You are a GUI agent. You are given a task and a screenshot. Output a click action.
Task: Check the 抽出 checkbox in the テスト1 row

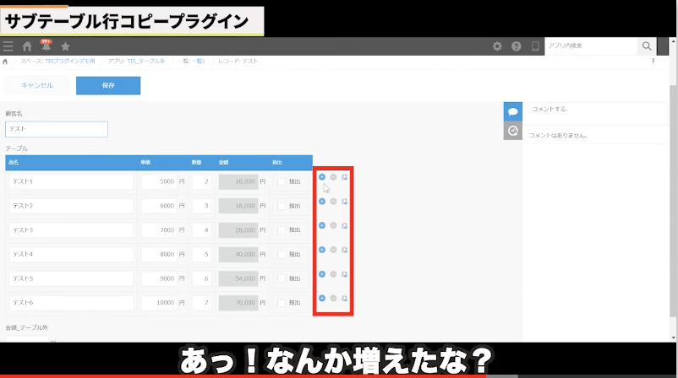[x=282, y=181]
